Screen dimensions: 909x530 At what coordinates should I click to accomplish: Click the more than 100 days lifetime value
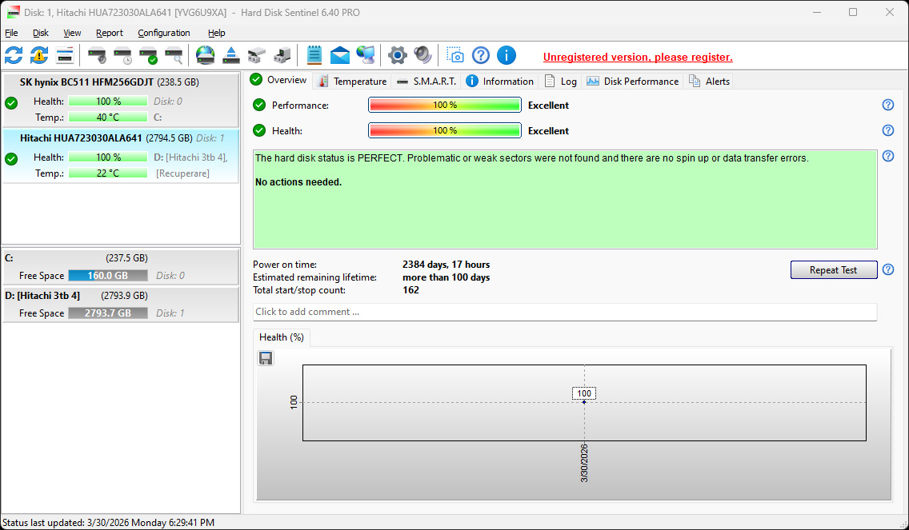coord(446,277)
